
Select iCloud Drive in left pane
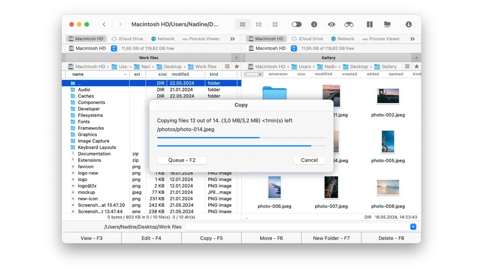point(128,39)
